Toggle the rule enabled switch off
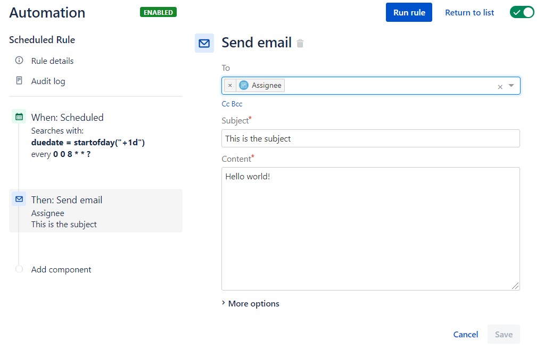The height and width of the screenshot is (348, 544). [522, 12]
